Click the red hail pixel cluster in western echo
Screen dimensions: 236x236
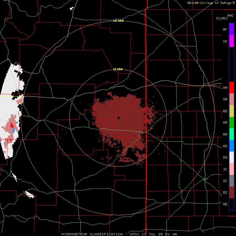point(12,125)
